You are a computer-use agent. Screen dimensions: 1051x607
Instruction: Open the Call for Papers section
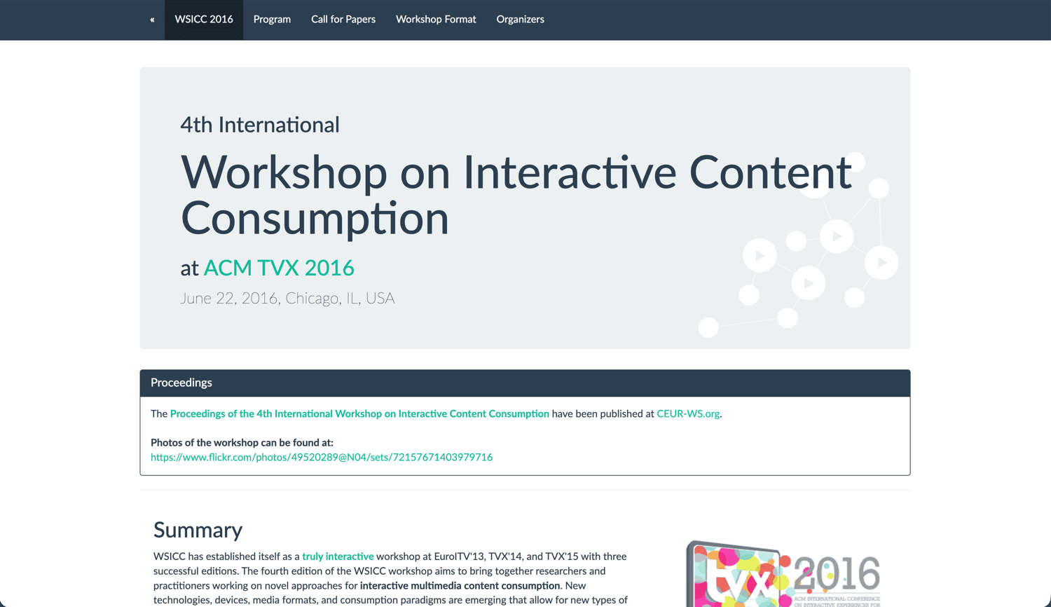click(343, 20)
